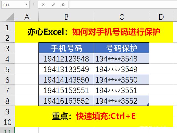The image size is (177, 133).
Task: Click the Cancel (X) formula bar icon
Action: point(43,5)
